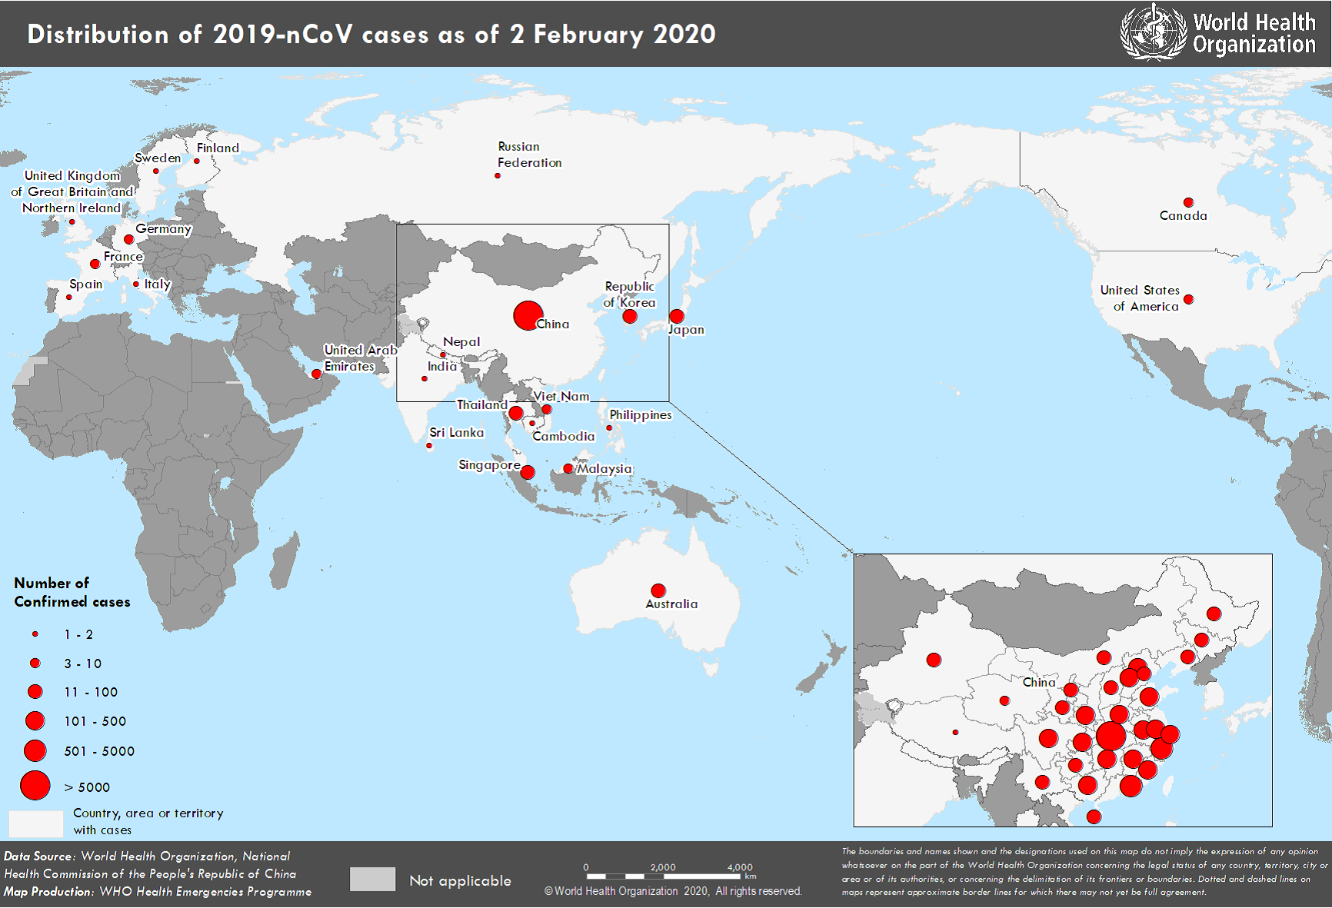Click the 'Map Production' credit line
Viewport: 1332px width, 908px height.
pos(158,892)
